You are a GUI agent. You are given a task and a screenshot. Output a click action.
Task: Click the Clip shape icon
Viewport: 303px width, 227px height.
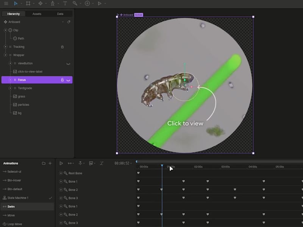tap(10, 30)
